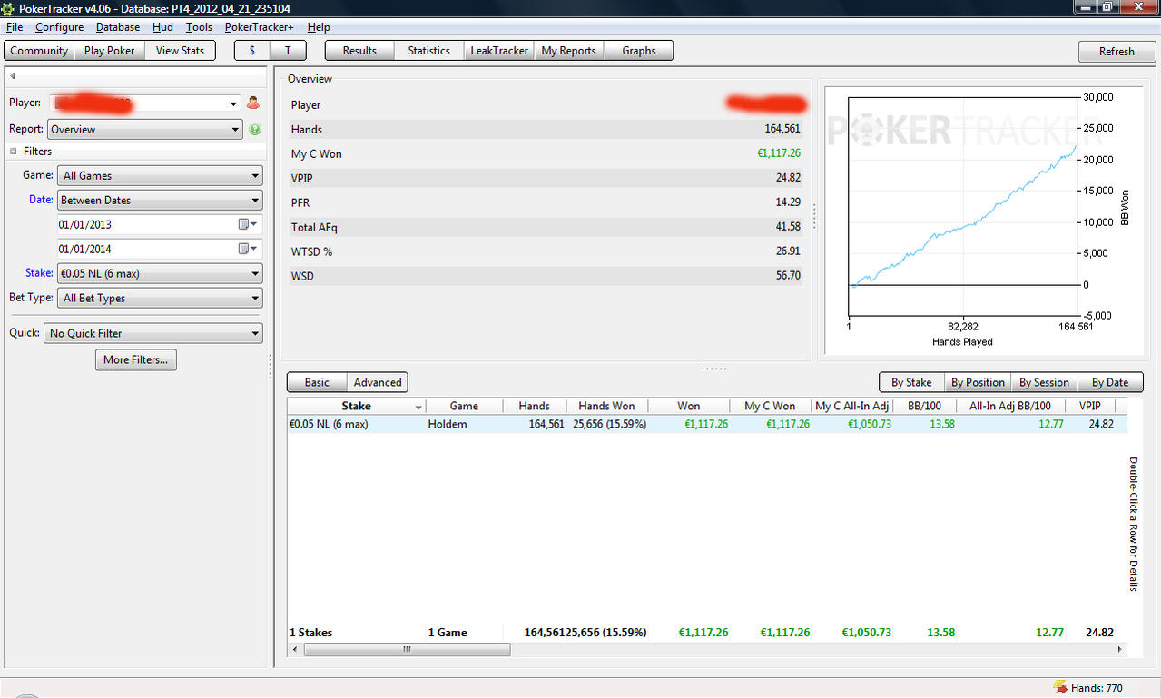Open the calendar picker for 01/01/2014 date
This screenshot has width=1161, height=698.
[x=247, y=249]
